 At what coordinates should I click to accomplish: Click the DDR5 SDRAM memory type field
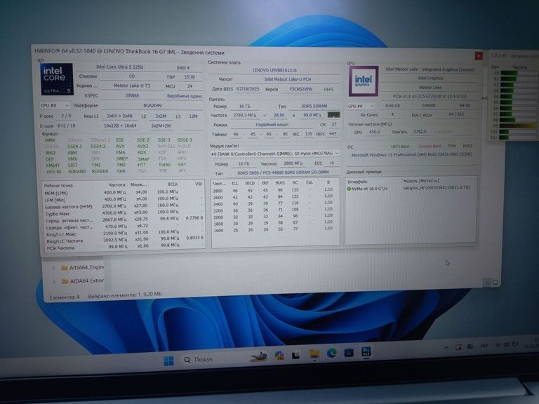click(x=314, y=106)
